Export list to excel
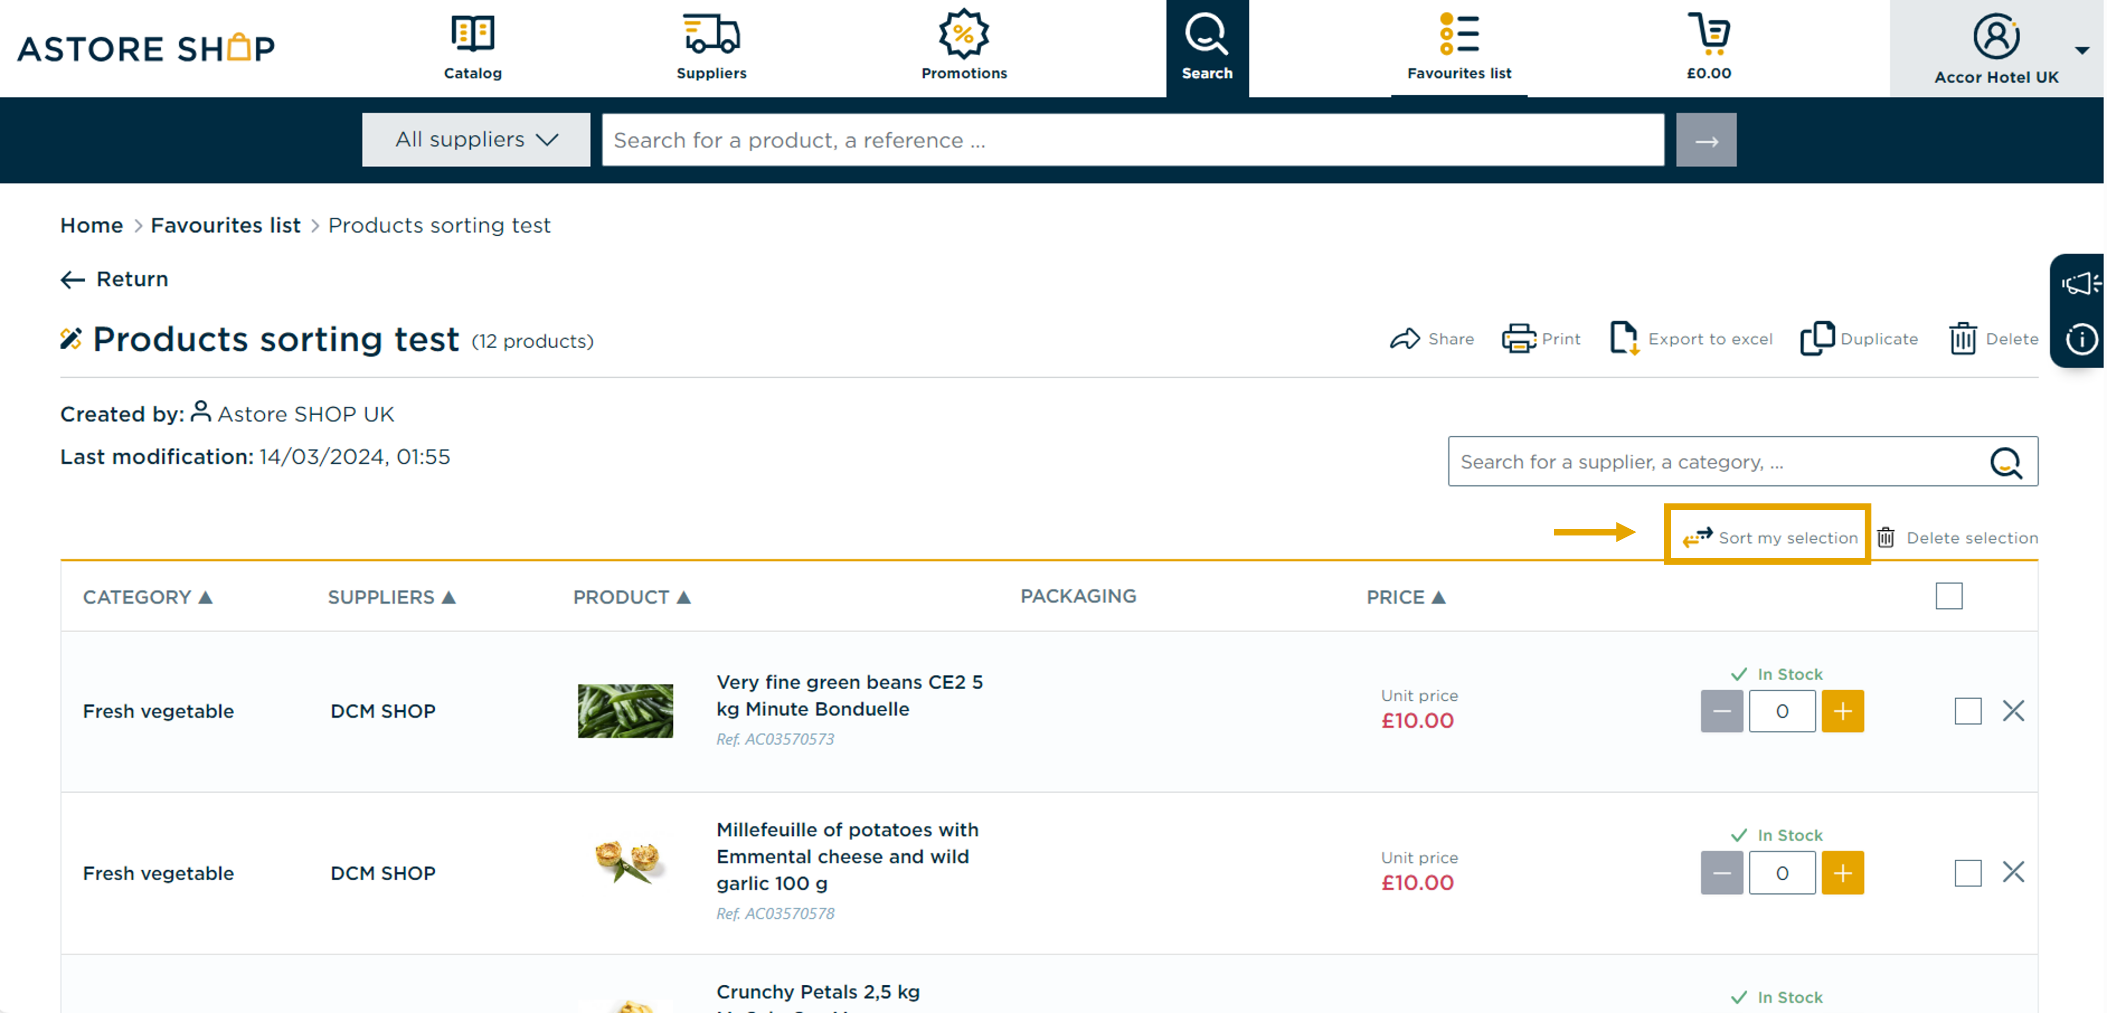Image resolution: width=2107 pixels, height=1013 pixels. click(1691, 339)
